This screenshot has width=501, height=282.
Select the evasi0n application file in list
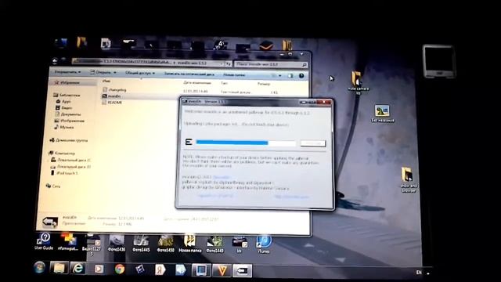[x=111, y=96]
